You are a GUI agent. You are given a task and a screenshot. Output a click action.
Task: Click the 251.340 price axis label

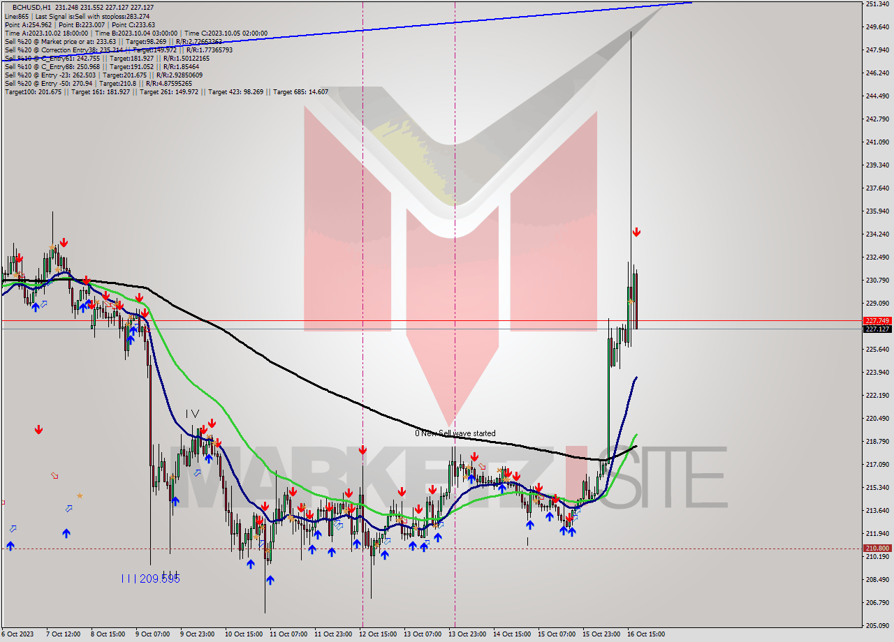click(877, 4)
